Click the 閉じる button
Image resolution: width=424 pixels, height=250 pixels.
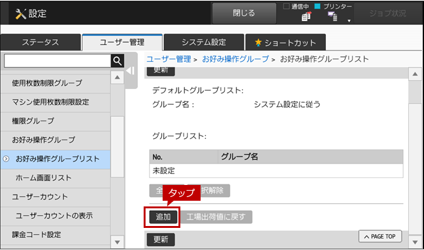pyautogui.click(x=244, y=13)
